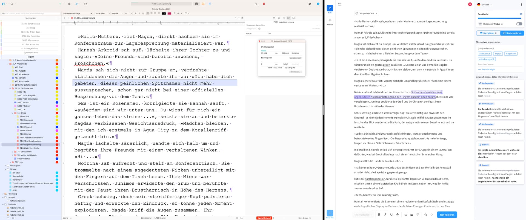
Task: Toggle the Akribischer Modus switch
Action: point(519,24)
